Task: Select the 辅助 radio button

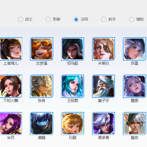Action: click(132, 19)
